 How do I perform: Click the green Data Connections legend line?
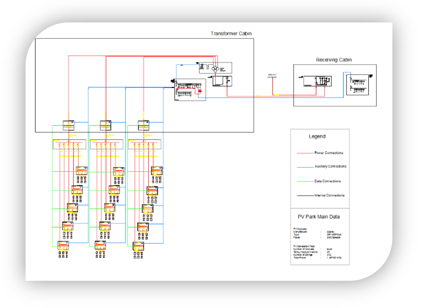pos(306,181)
